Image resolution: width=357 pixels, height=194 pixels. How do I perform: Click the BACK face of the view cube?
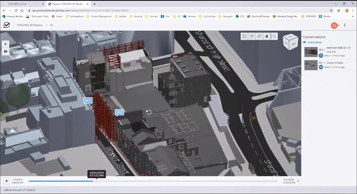point(294,44)
